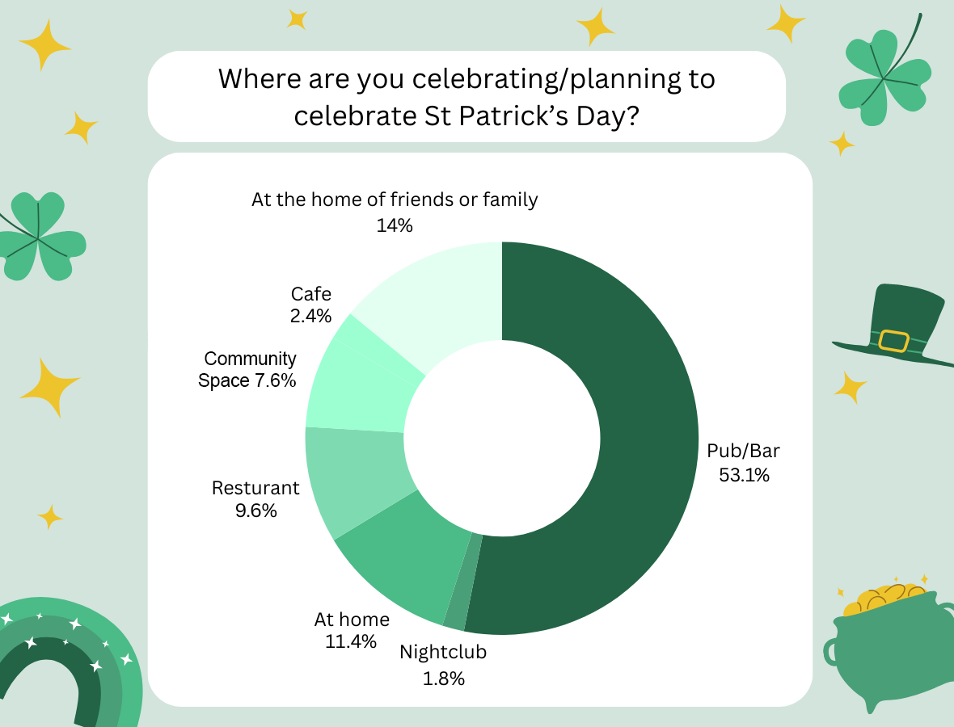Click the Pub/Bar 53.1% label
This screenshot has height=727, width=954.
click(x=744, y=462)
